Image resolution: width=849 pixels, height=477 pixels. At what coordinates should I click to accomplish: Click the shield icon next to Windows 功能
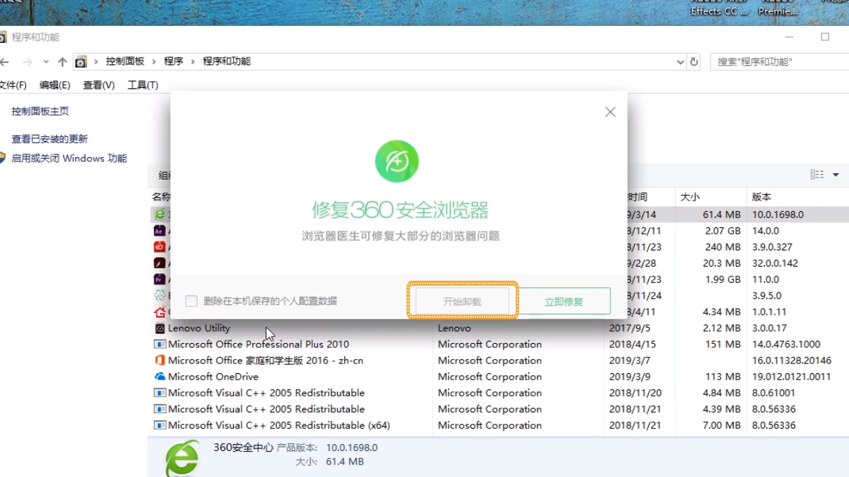2,158
